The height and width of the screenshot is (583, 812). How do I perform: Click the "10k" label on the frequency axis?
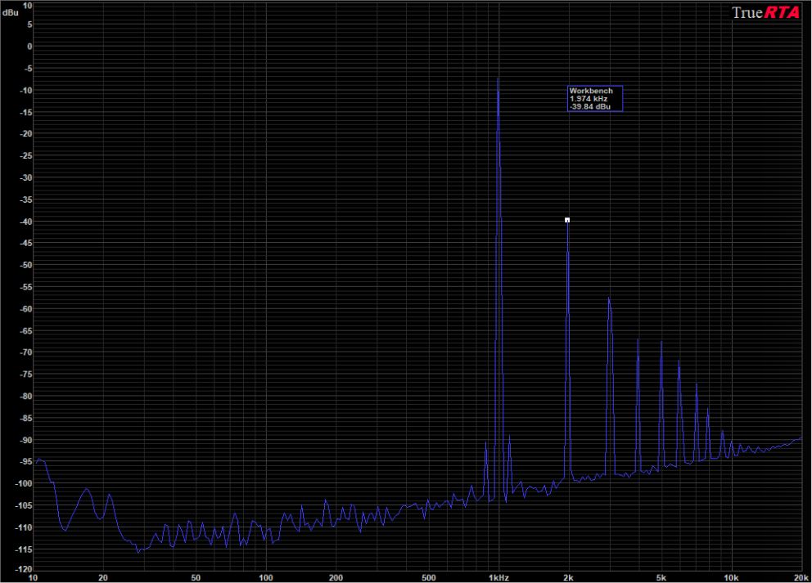(731, 577)
